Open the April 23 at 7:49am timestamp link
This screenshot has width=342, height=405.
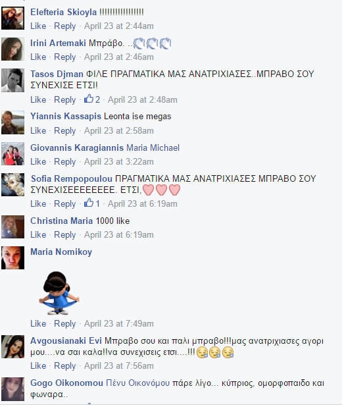point(119,323)
